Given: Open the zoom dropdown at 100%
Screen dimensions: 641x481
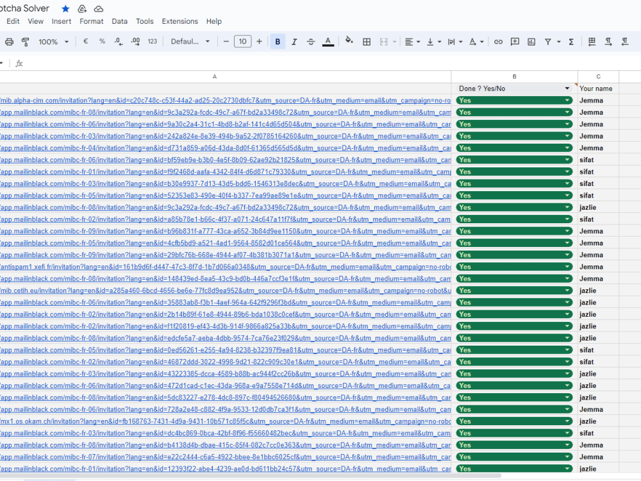Looking at the screenshot, I should 53,42.
